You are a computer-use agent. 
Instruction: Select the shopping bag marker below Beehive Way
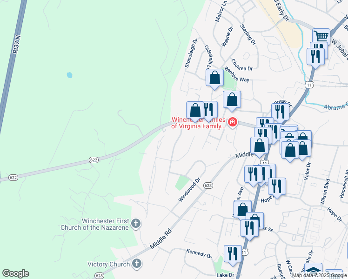[232, 100]
